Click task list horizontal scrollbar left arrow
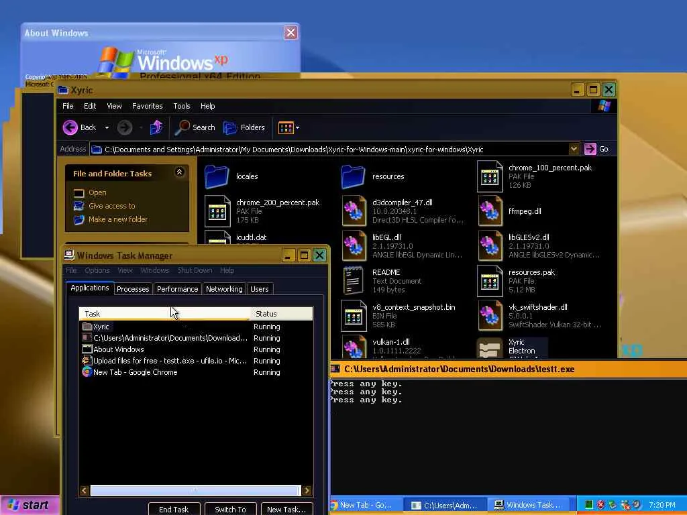 click(x=85, y=490)
